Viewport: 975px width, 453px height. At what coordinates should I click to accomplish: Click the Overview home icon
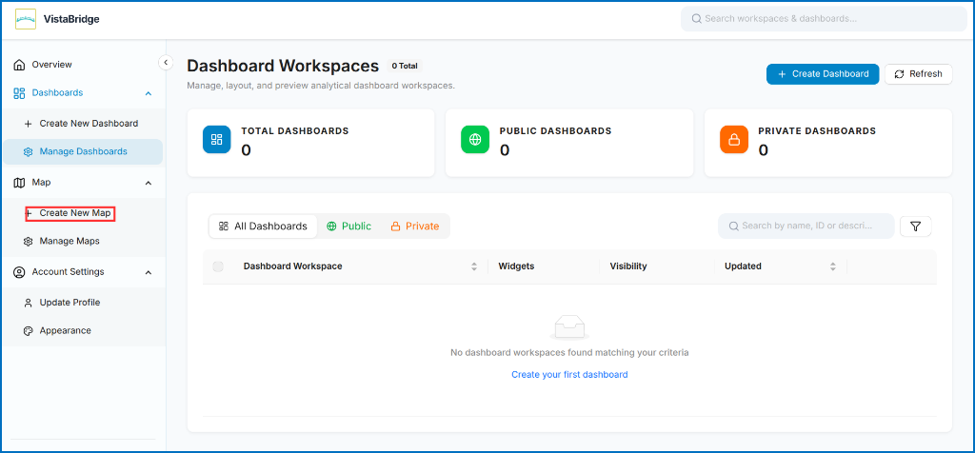tap(20, 65)
